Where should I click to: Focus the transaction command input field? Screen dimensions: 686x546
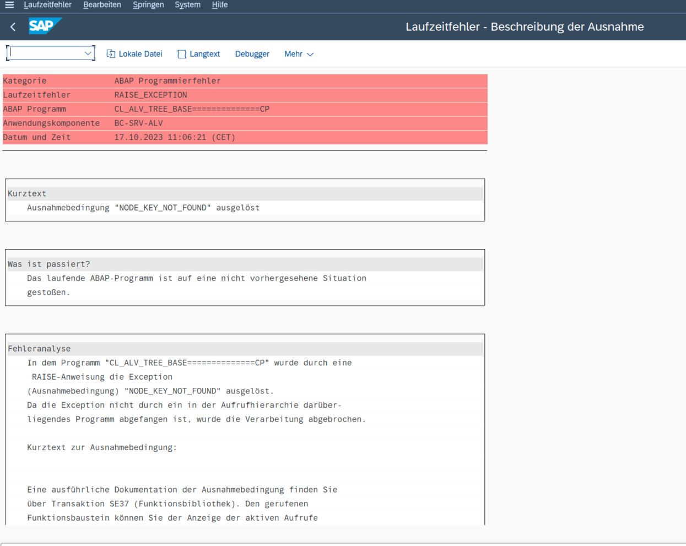46,53
